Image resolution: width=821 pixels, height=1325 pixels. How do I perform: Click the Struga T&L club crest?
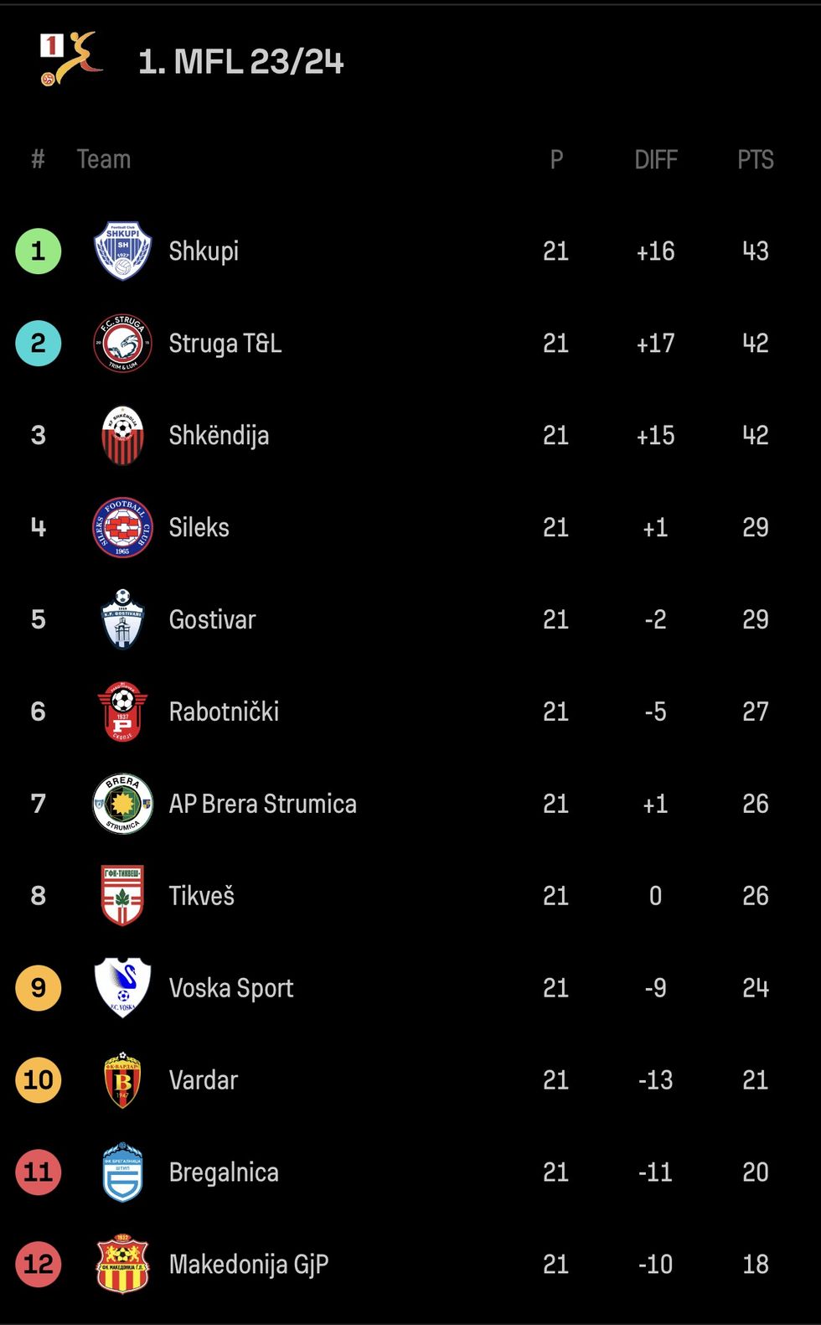pos(122,343)
